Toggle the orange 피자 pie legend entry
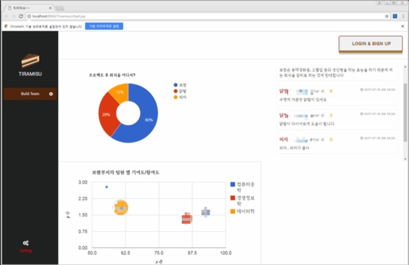This screenshot has width=409, height=265. pyautogui.click(x=180, y=97)
